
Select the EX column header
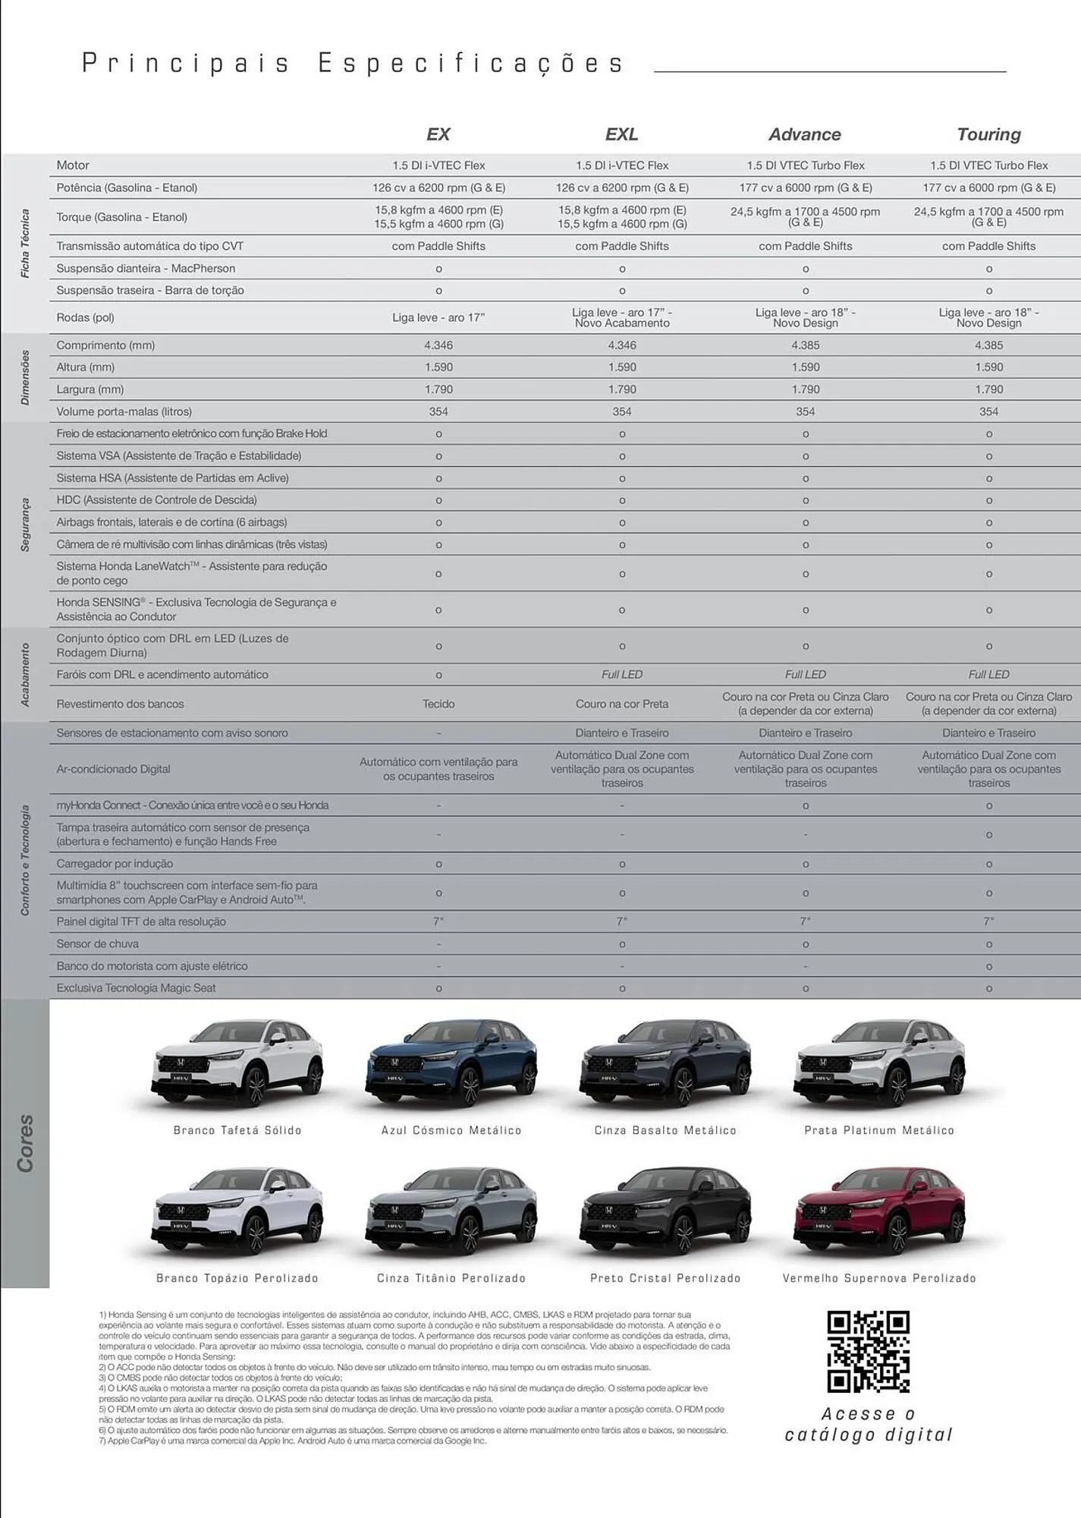(x=438, y=134)
